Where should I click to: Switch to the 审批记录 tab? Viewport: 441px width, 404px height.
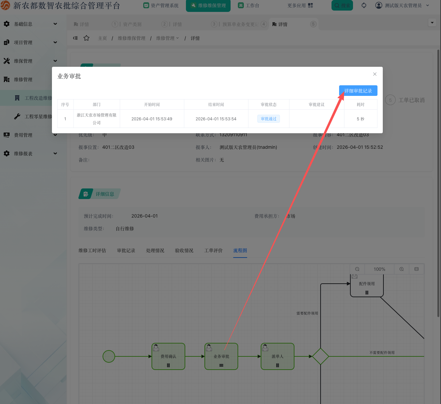126,251
